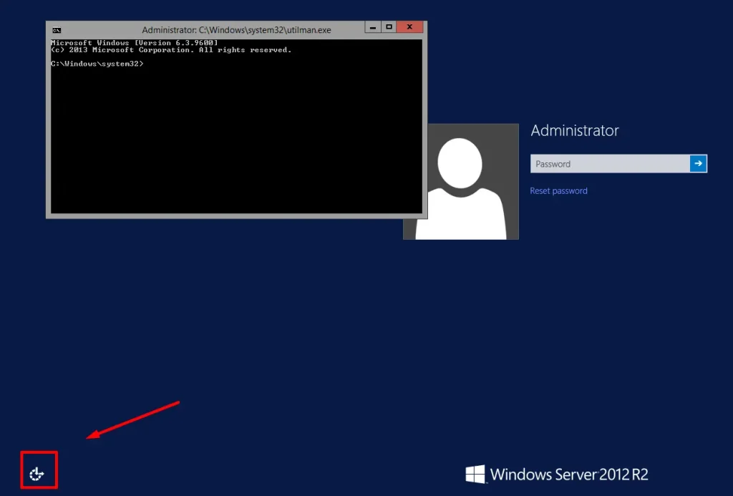Click the C:\Windows\system32> prompt line
733x496 pixels.
[x=97, y=64]
